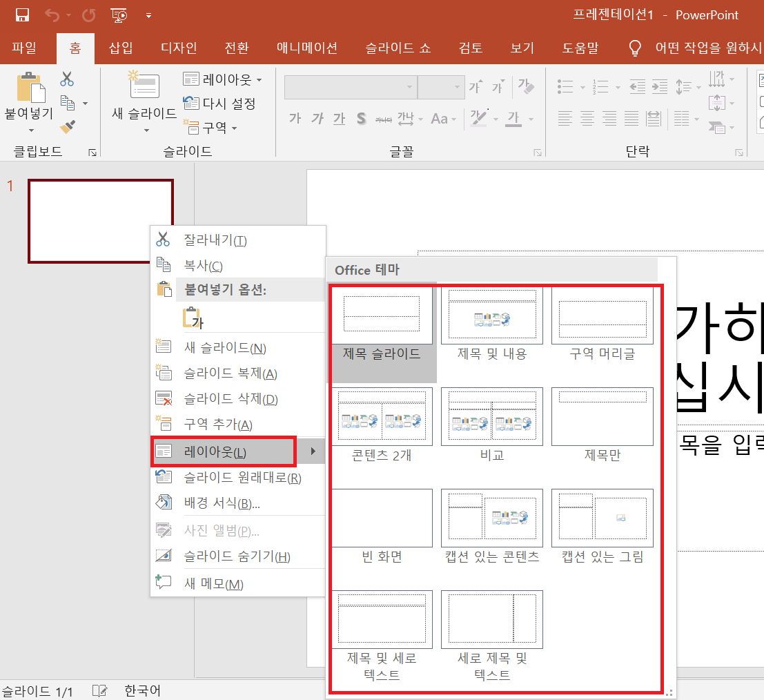Click the Save icon in the title bar

[22, 15]
